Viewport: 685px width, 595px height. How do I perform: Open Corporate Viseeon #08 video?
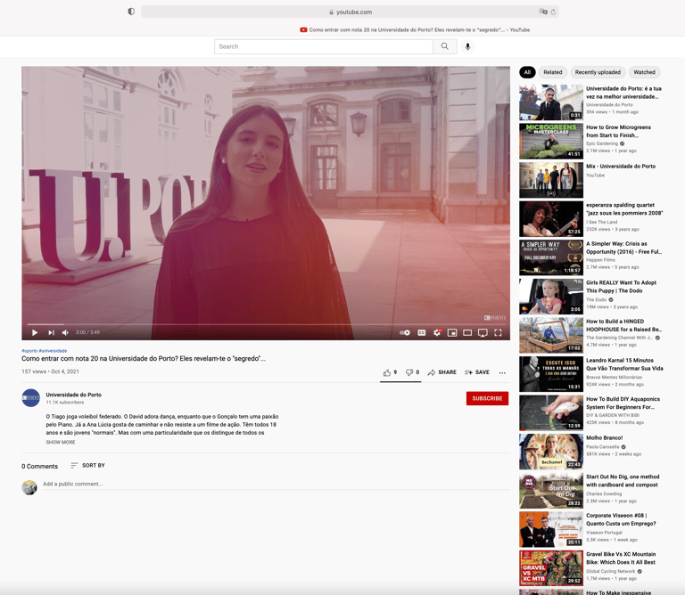click(621, 519)
